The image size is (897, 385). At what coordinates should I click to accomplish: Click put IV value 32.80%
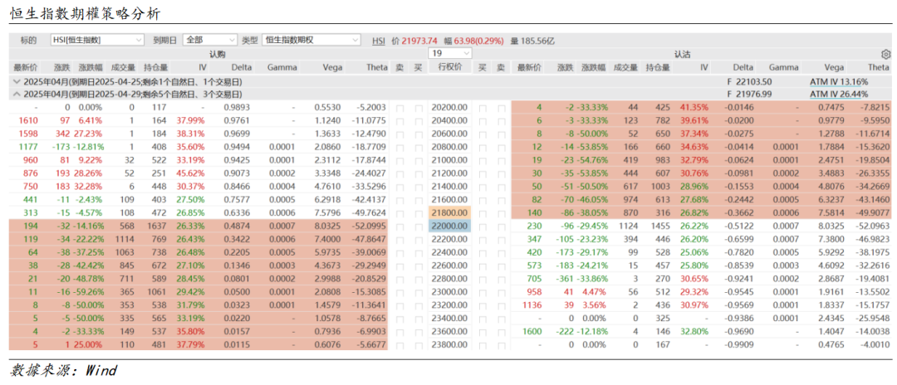(x=694, y=331)
